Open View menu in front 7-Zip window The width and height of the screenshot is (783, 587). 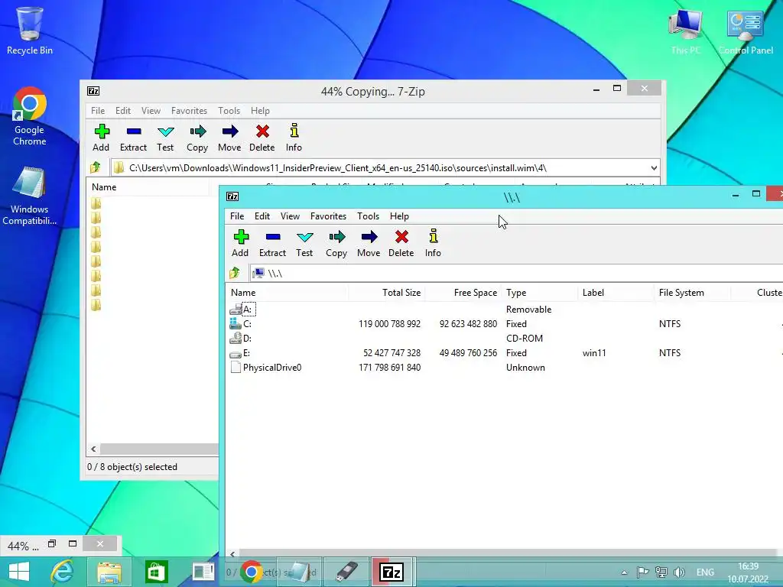pos(290,216)
